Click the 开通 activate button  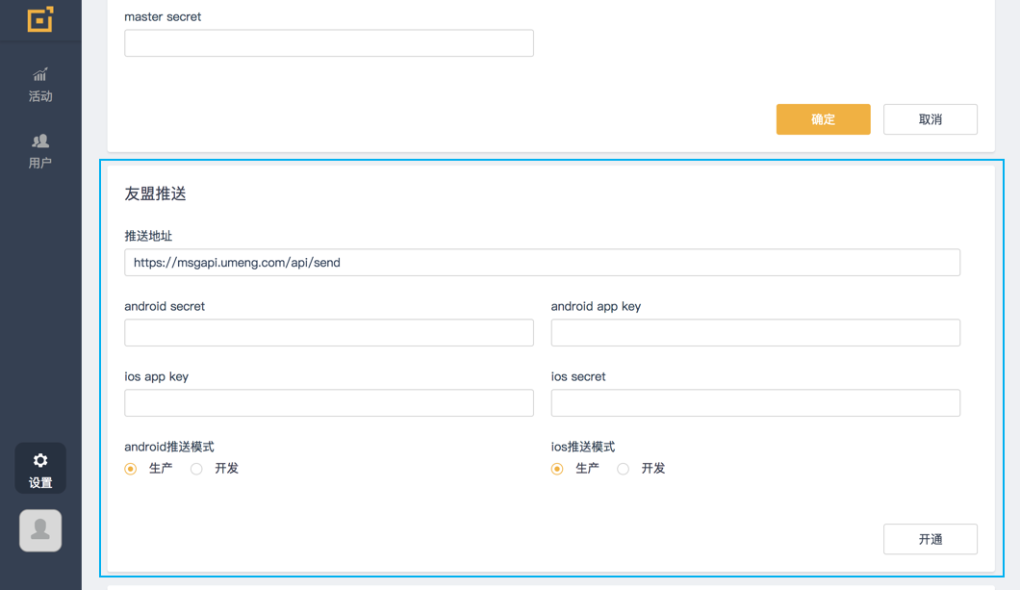pos(931,539)
